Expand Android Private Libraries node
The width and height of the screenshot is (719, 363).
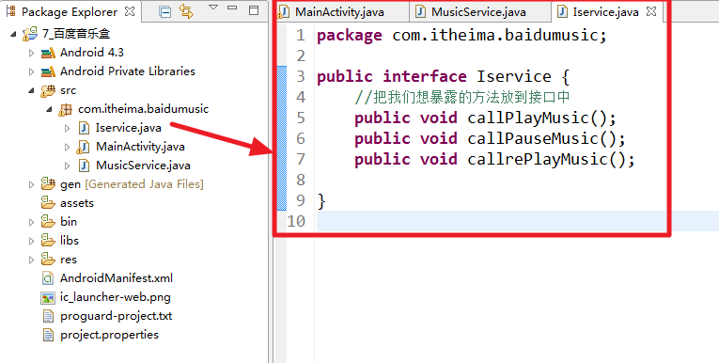(x=31, y=71)
